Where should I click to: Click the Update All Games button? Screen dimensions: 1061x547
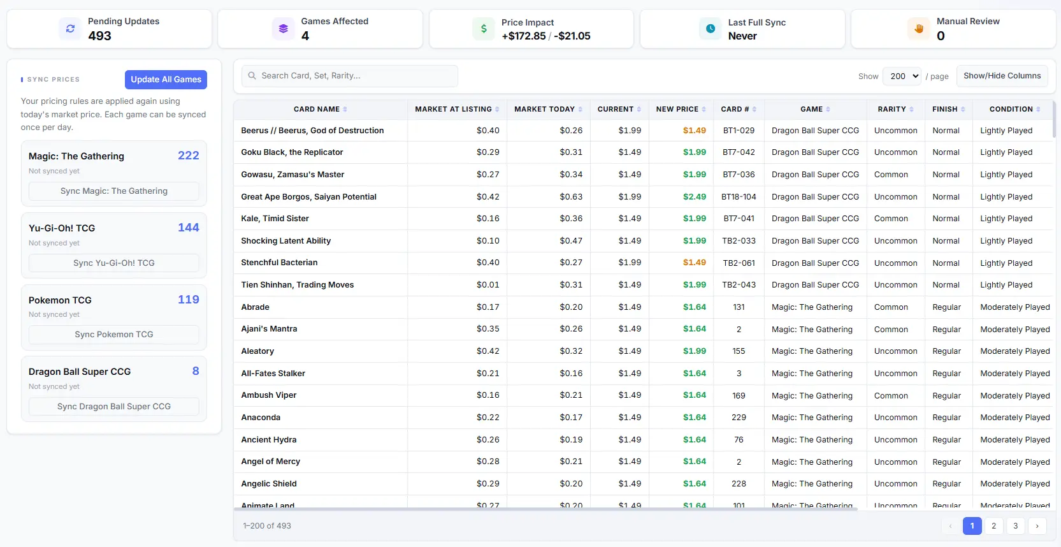pos(166,80)
